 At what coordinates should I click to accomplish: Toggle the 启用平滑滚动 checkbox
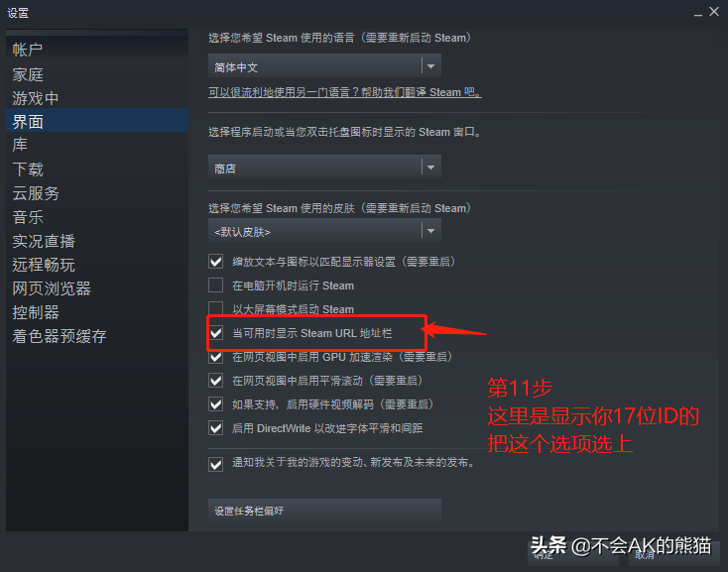tap(216, 381)
